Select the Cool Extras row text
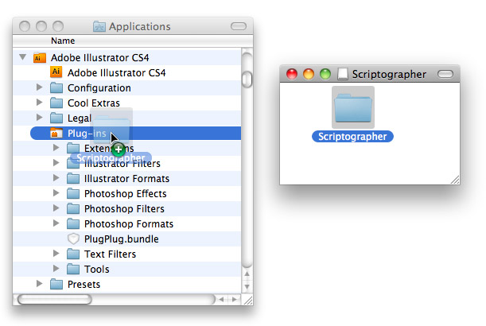 (94, 103)
